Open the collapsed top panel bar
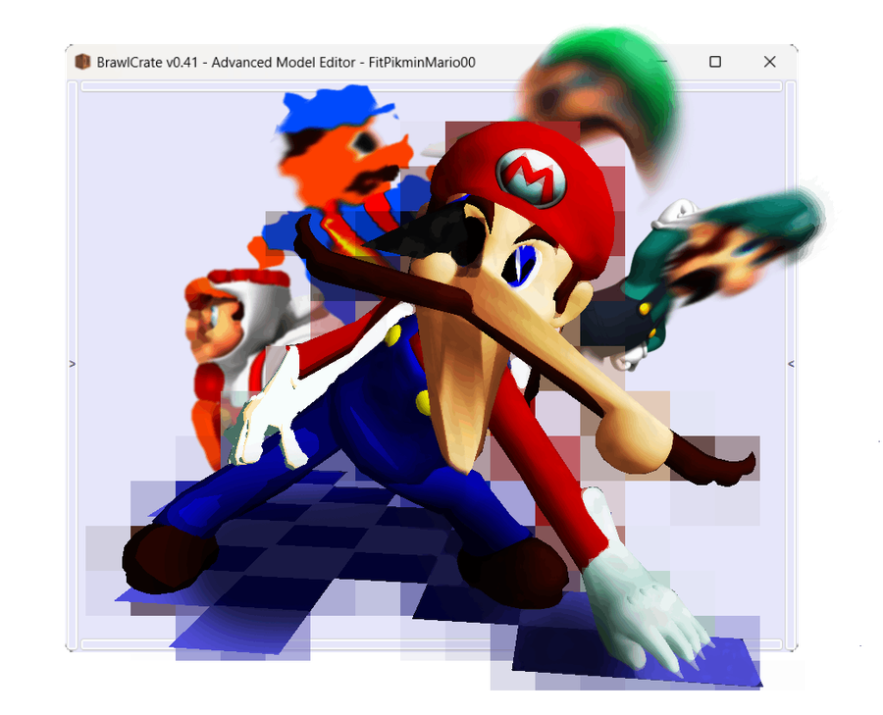Viewport: 883px width, 715px height. tap(432, 86)
